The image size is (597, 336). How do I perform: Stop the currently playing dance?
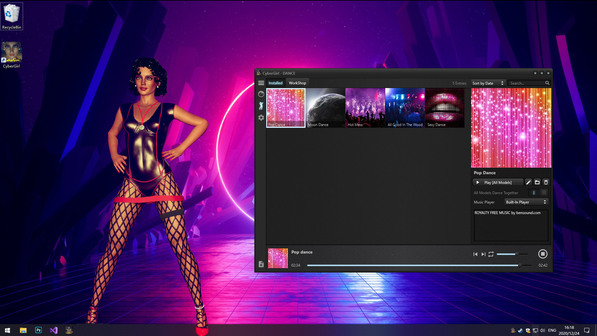click(543, 254)
